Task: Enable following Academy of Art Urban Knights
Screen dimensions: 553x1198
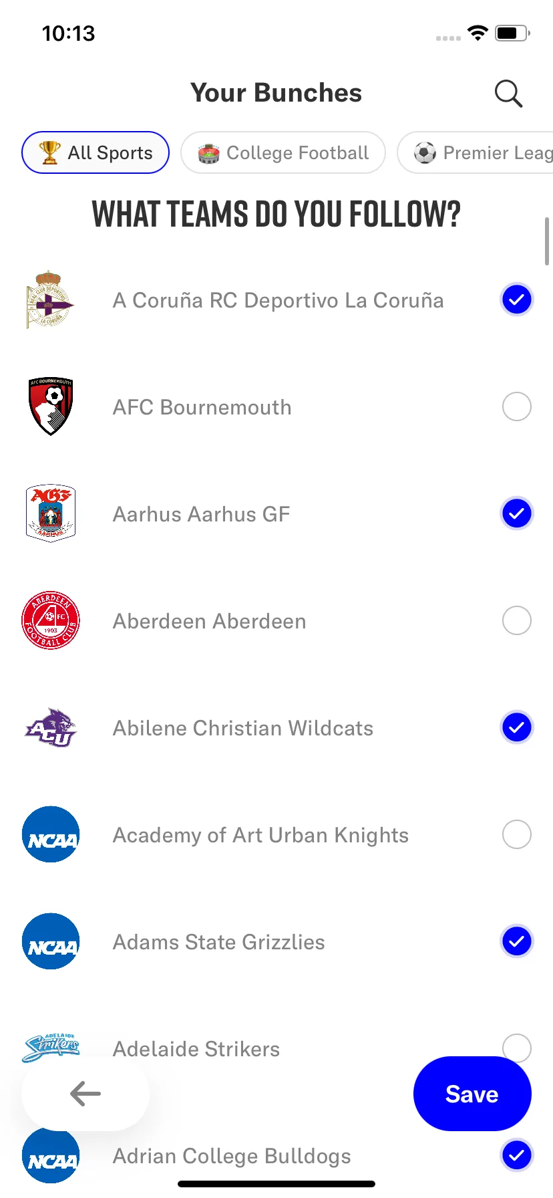Action: tap(517, 834)
